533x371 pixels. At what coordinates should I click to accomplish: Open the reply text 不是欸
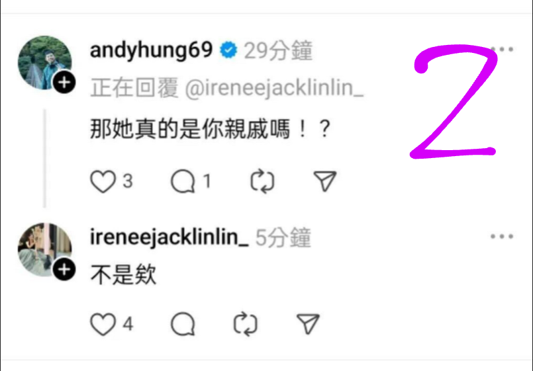[x=123, y=274]
